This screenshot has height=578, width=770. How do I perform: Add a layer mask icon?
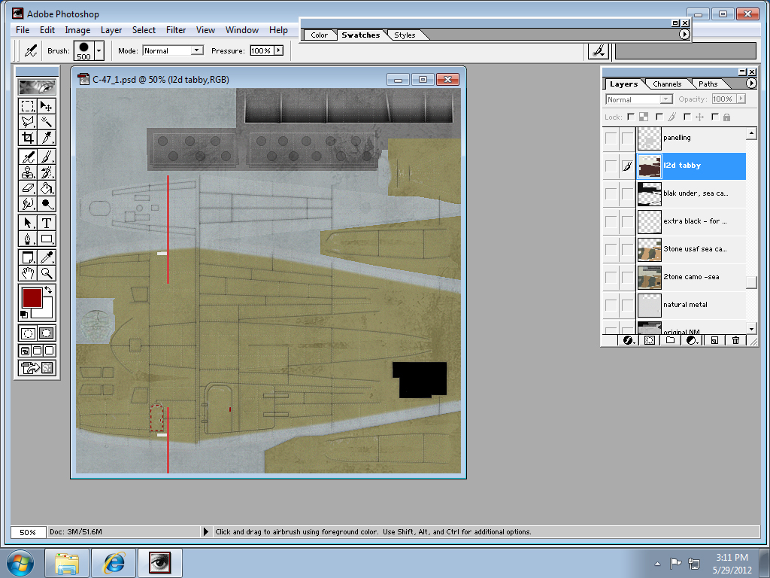click(x=650, y=340)
